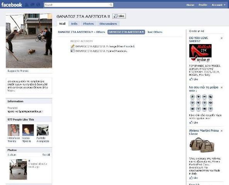Go to Discussions tab
Image resolution: width=229 pixels, height=185 pixels.
[x=108, y=24]
